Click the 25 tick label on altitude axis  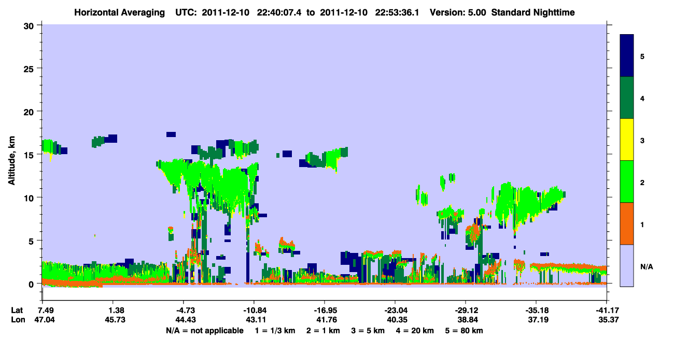(x=30, y=68)
